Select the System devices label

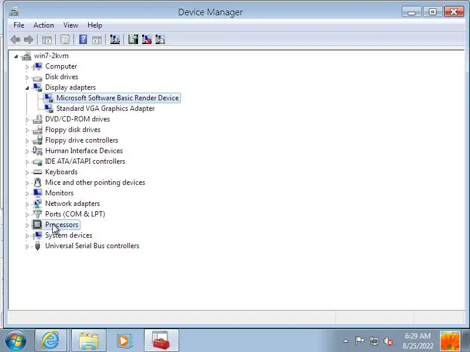(69, 235)
